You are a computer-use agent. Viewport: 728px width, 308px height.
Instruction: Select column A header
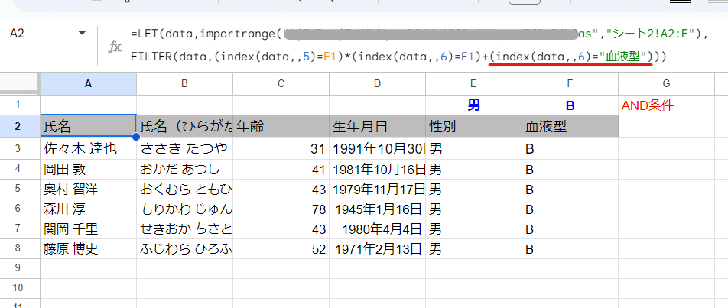point(88,84)
